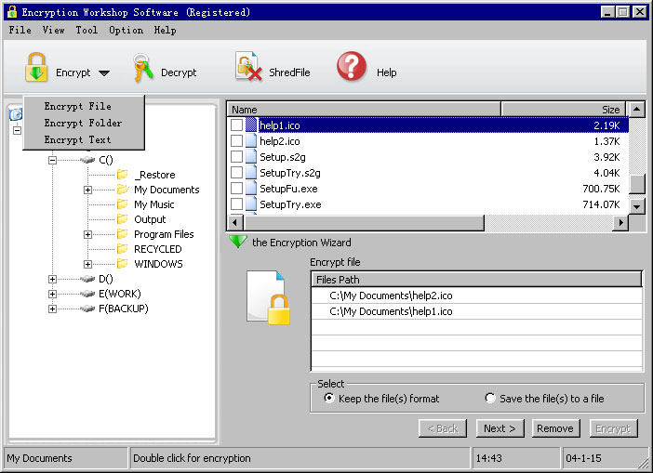Collapse the top-level tree root node

tap(17, 130)
